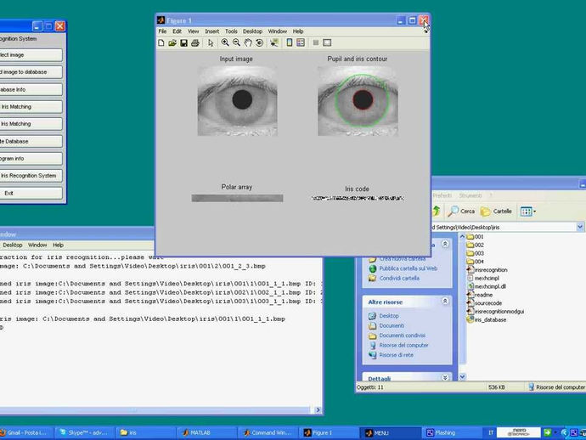Click the Program info button
Screen dimensions: 586x440
tap(31, 159)
